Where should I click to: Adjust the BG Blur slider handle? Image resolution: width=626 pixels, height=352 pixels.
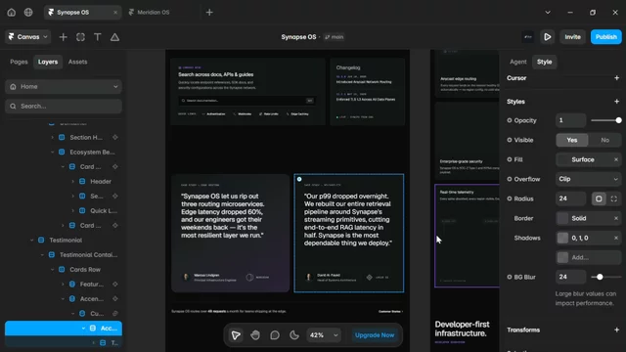click(x=600, y=277)
